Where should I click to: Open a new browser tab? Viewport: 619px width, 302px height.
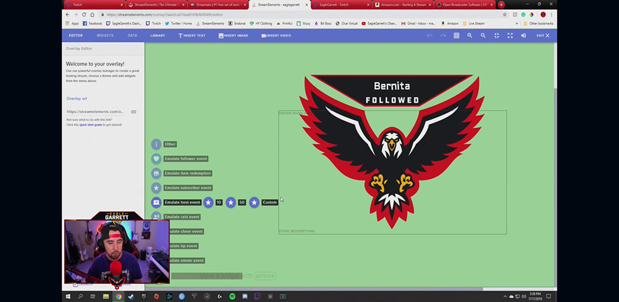pyautogui.click(x=501, y=5)
